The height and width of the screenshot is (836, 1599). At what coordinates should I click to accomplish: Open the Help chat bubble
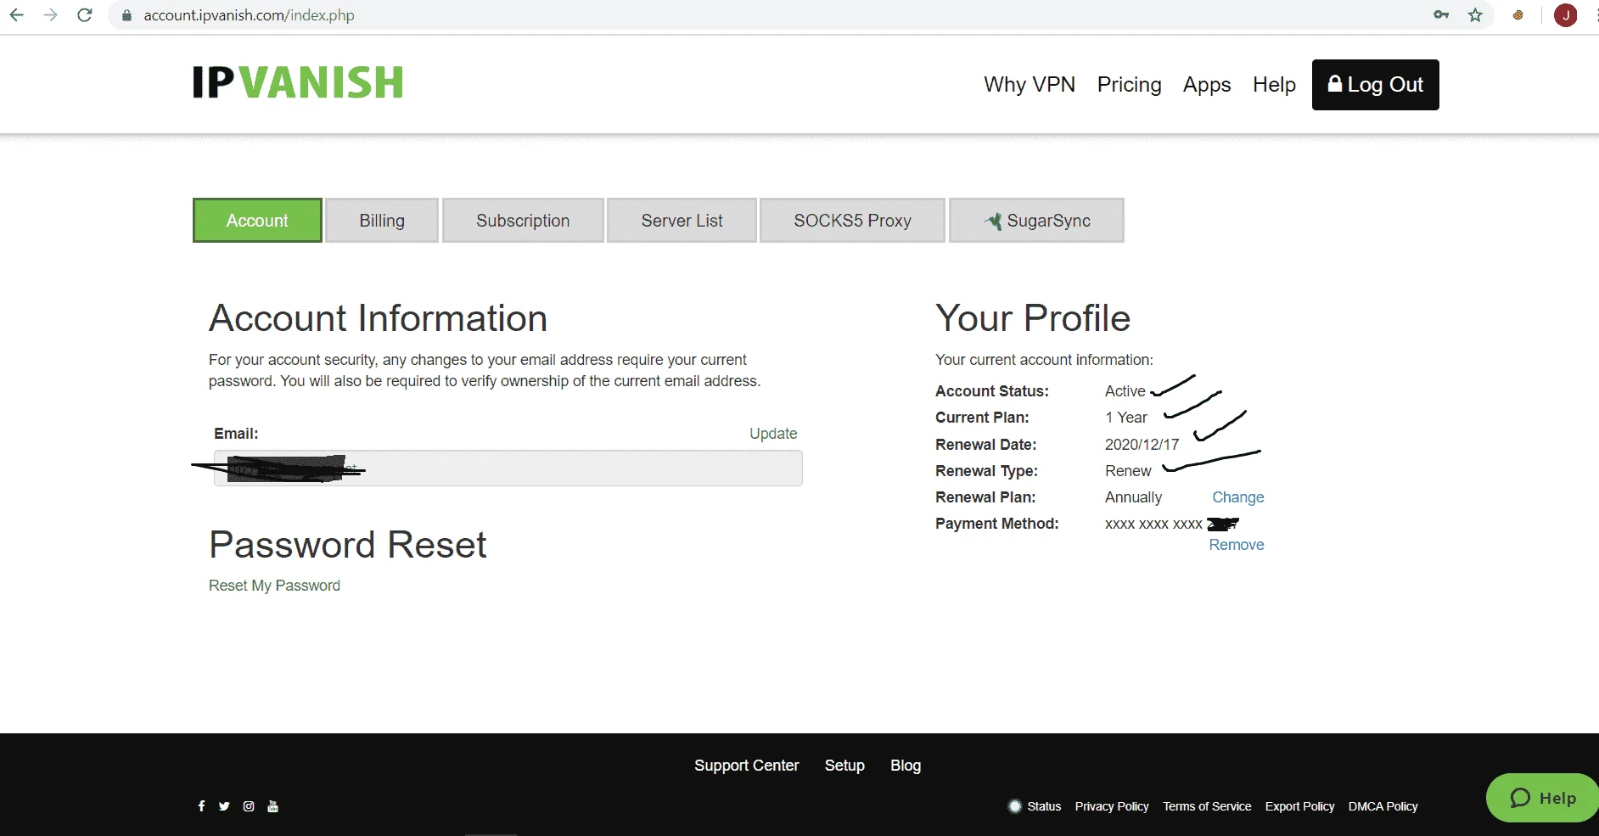[x=1543, y=798]
